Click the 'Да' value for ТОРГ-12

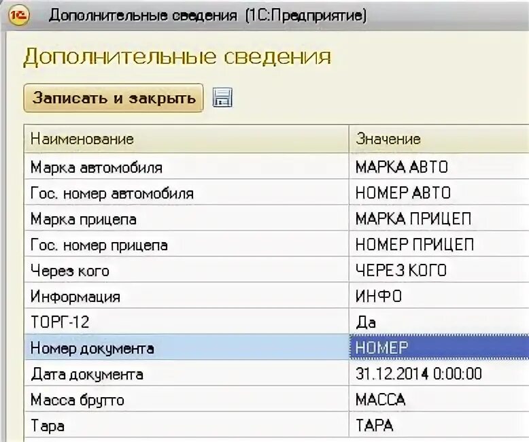[x=439, y=322]
